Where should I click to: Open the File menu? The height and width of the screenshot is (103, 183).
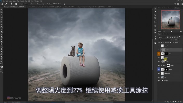(x=4, y=1)
